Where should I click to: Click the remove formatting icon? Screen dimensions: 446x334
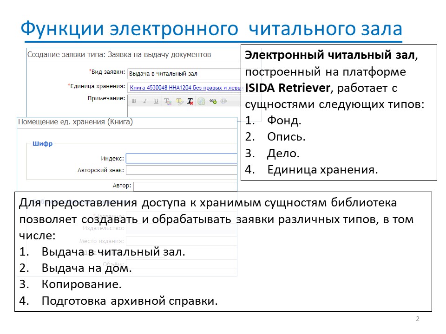click(x=190, y=102)
